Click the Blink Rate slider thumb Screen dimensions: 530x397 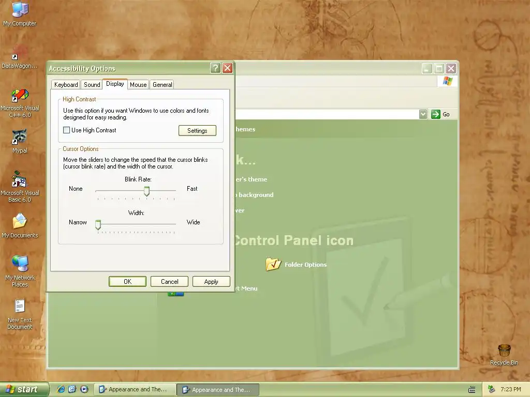146,191
